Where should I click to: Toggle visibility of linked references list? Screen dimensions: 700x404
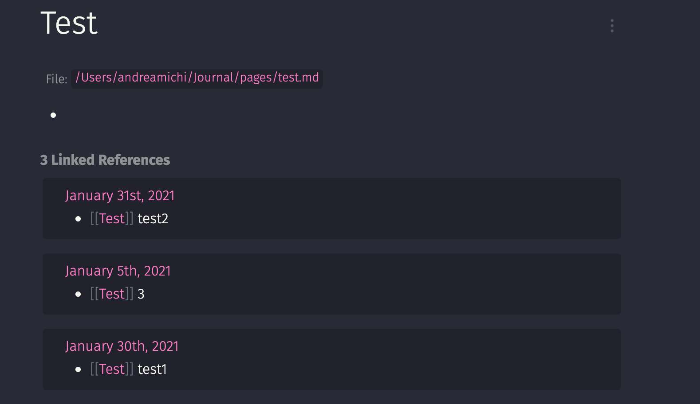point(105,160)
